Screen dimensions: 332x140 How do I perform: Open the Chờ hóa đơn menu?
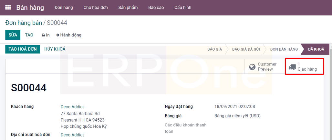coord(96,8)
